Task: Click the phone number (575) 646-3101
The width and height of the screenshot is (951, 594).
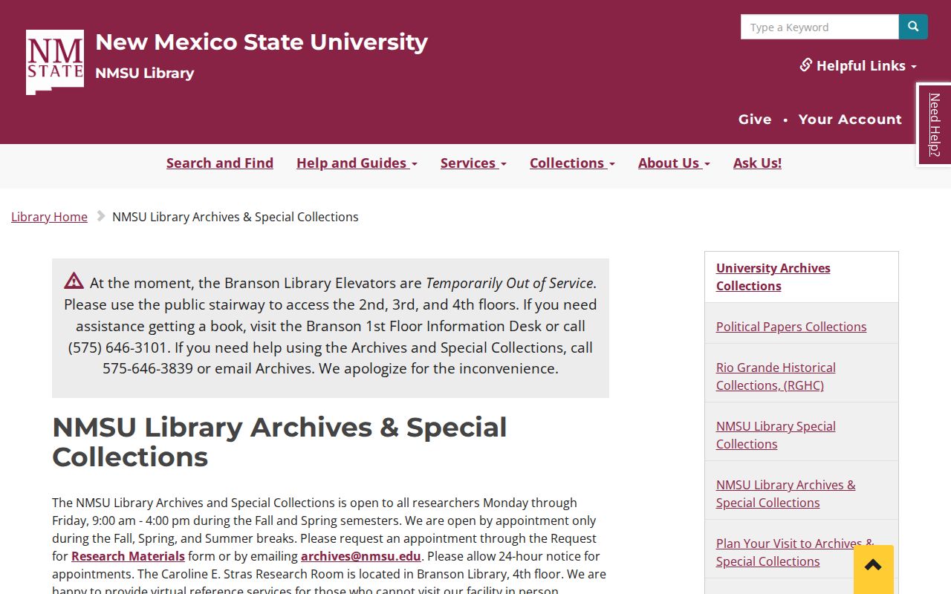Action: 117,347
